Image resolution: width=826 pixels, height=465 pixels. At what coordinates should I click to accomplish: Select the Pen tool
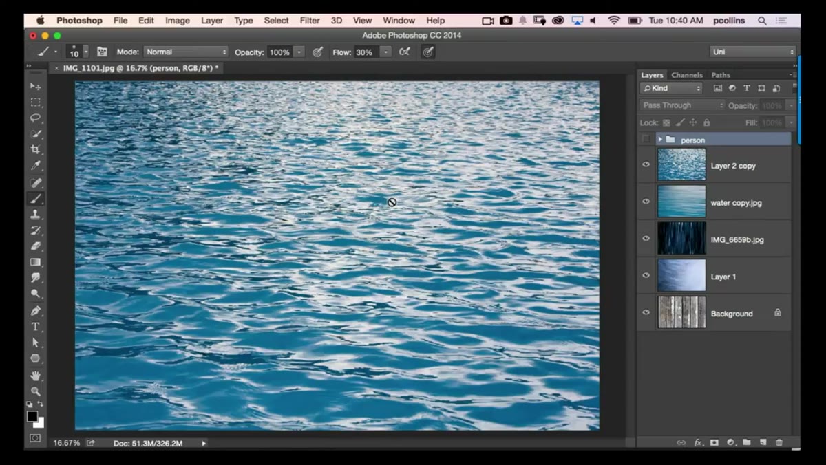pos(35,311)
